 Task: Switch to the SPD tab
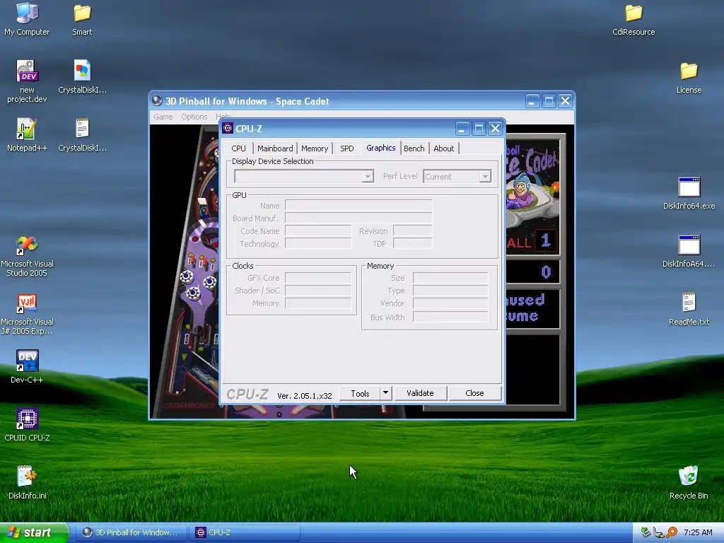tap(346, 148)
